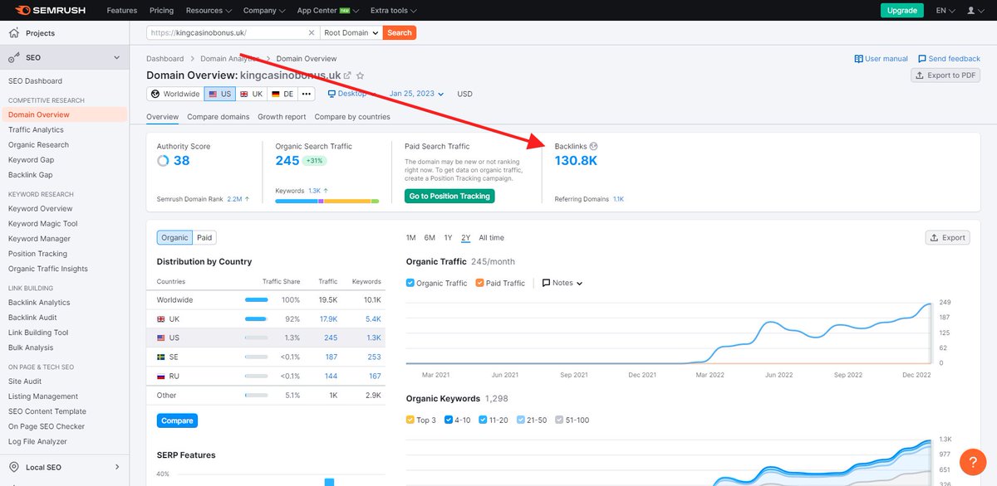This screenshot has height=486, width=997.
Task: Open Keyword Magic Tool in sidebar
Action: (43, 224)
